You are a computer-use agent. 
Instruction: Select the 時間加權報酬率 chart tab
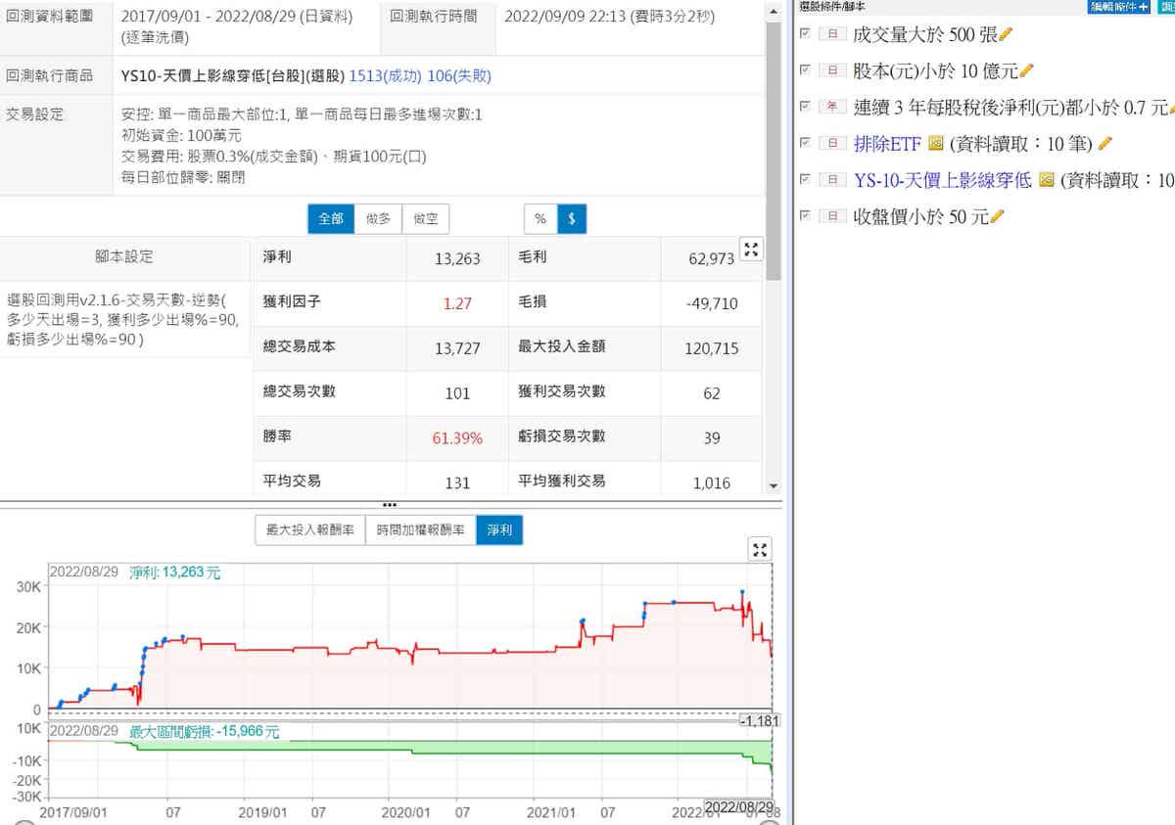pos(421,530)
